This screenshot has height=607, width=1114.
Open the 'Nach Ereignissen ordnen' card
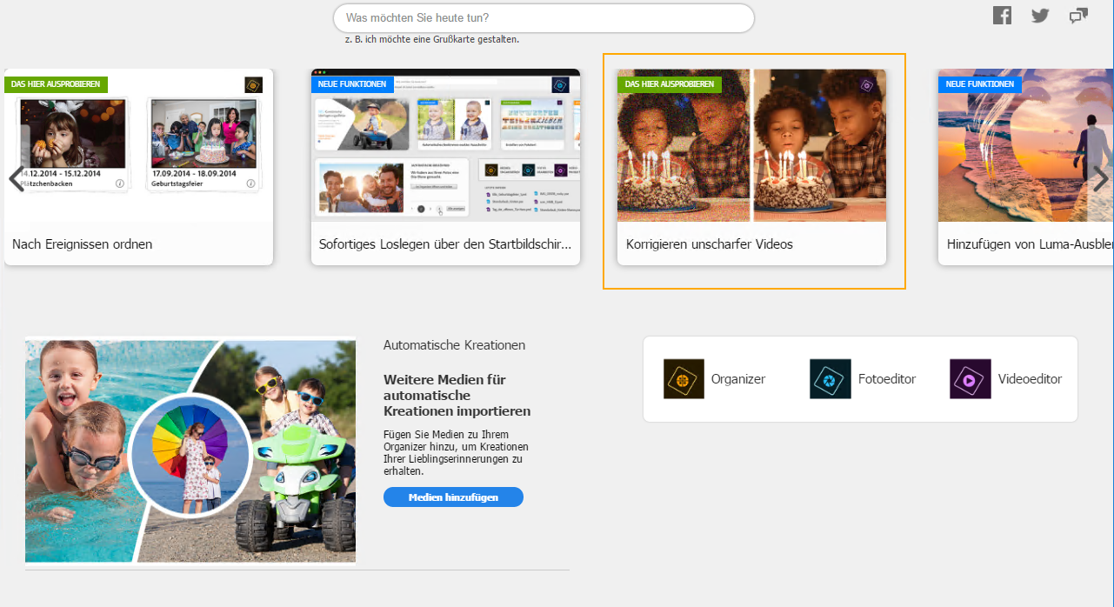(139, 167)
